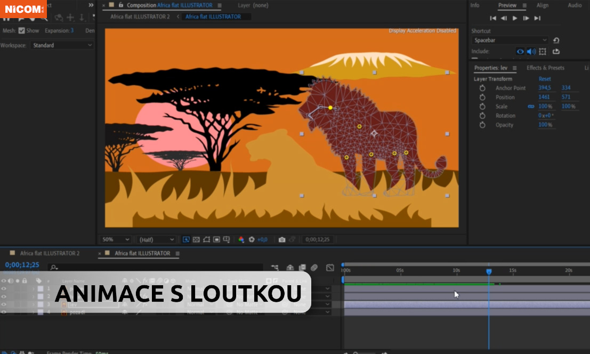Click Position Y value 571

click(566, 96)
